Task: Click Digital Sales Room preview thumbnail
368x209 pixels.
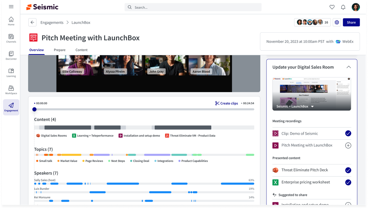Action: (311, 94)
